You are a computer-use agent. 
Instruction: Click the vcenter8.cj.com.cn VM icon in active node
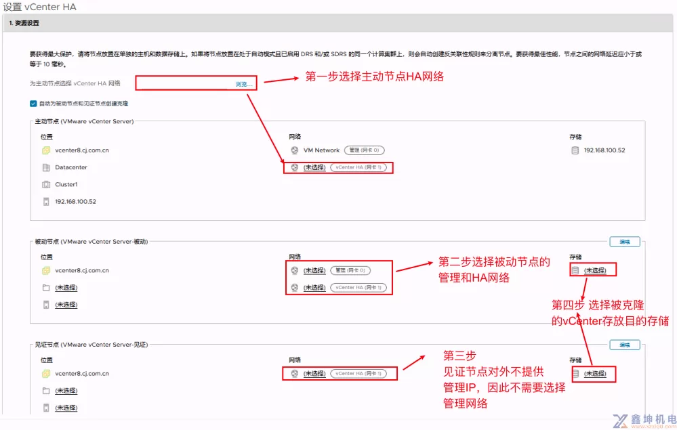46,150
